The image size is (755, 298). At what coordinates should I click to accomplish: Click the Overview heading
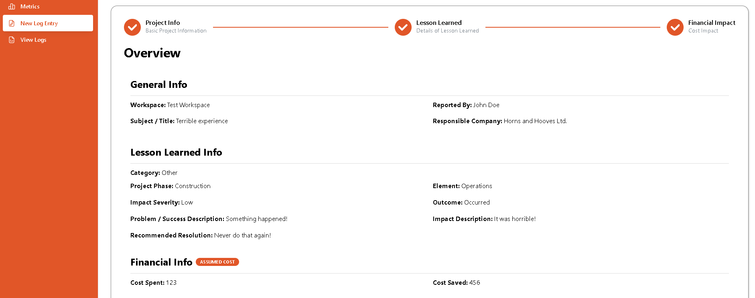[152, 53]
